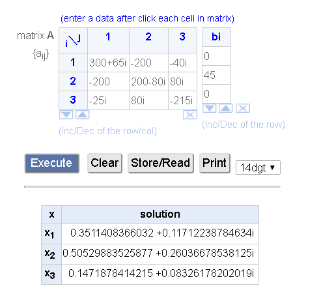Open the 14dgt digits dropdown
Screen dimensions: 334x290
coord(258,167)
